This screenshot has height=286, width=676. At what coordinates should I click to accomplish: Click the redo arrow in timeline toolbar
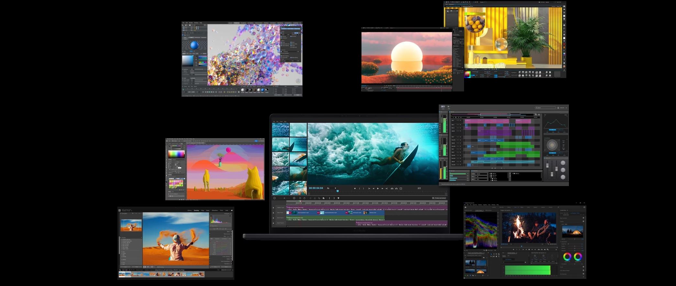(x=305, y=198)
